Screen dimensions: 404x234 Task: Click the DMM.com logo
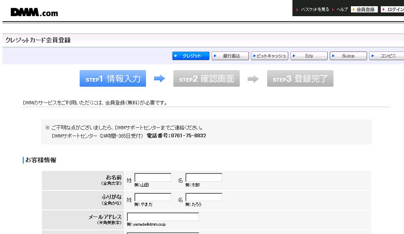tap(34, 12)
